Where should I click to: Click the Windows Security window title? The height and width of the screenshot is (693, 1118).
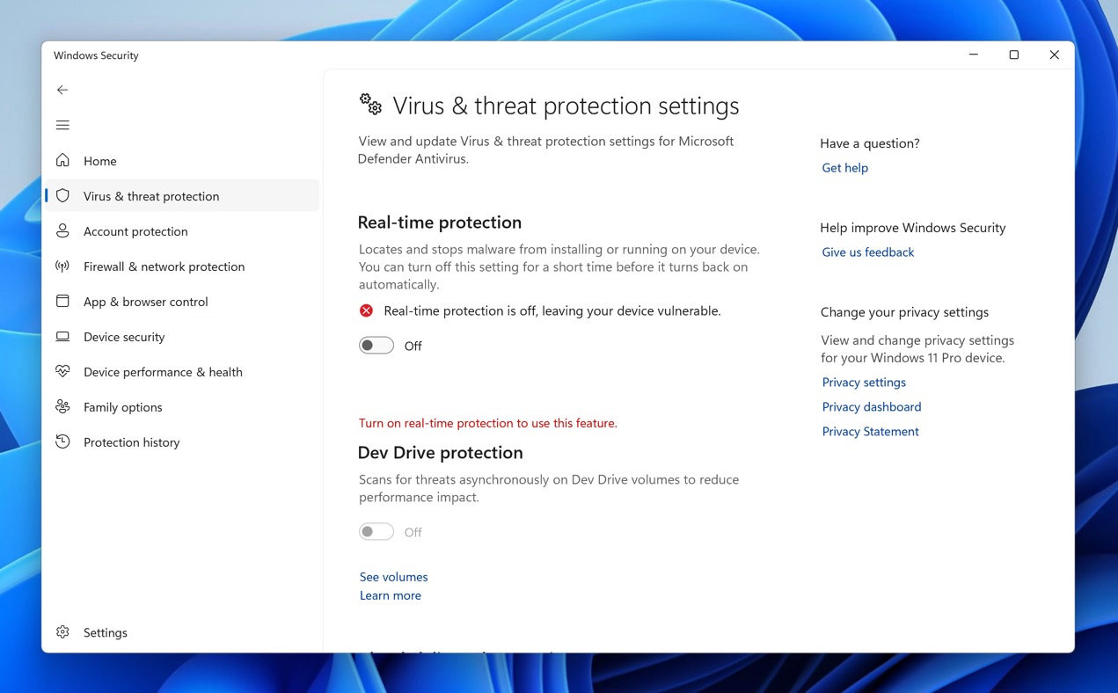pyautogui.click(x=96, y=55)
